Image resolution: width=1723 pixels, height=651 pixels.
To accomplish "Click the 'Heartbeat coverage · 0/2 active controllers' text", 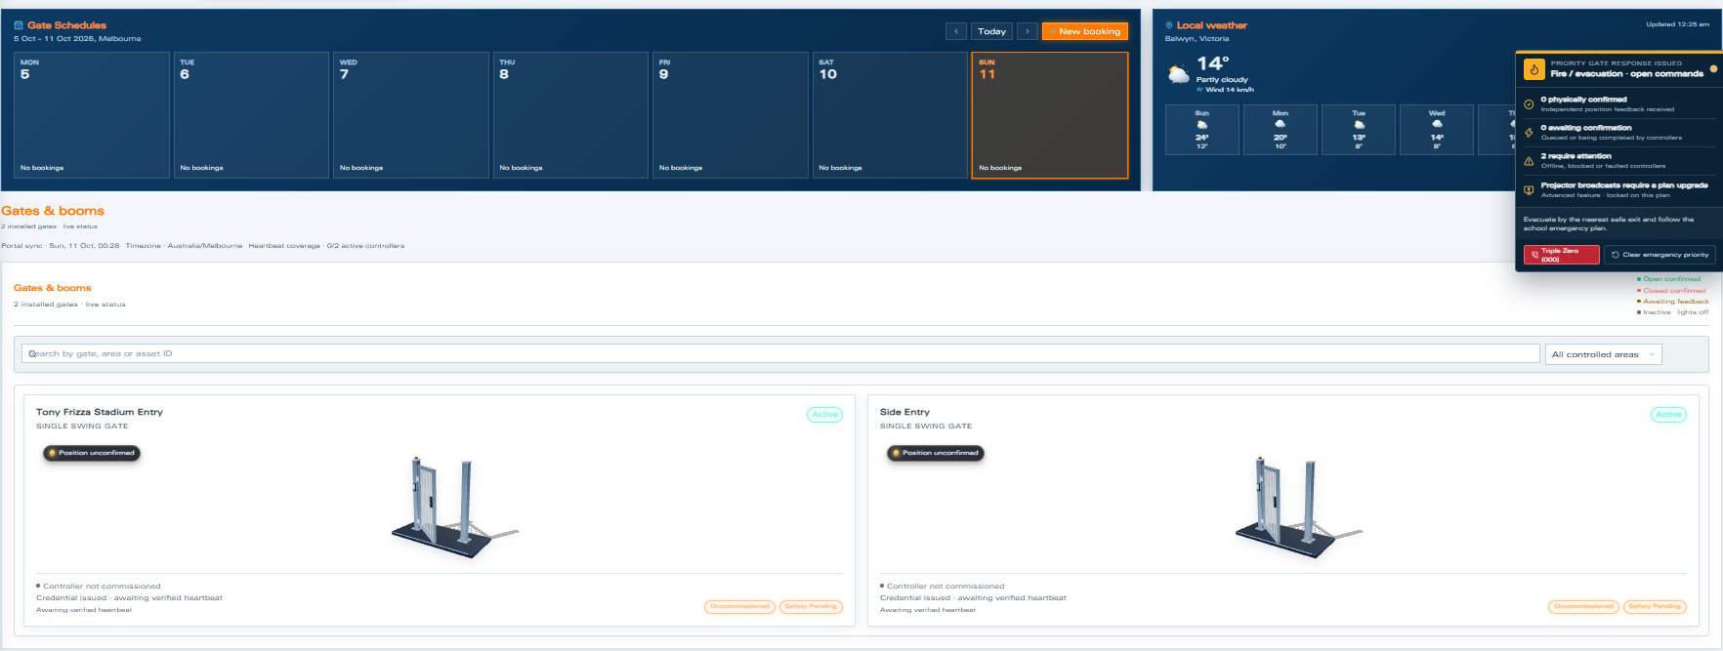I will click(326, 246).
